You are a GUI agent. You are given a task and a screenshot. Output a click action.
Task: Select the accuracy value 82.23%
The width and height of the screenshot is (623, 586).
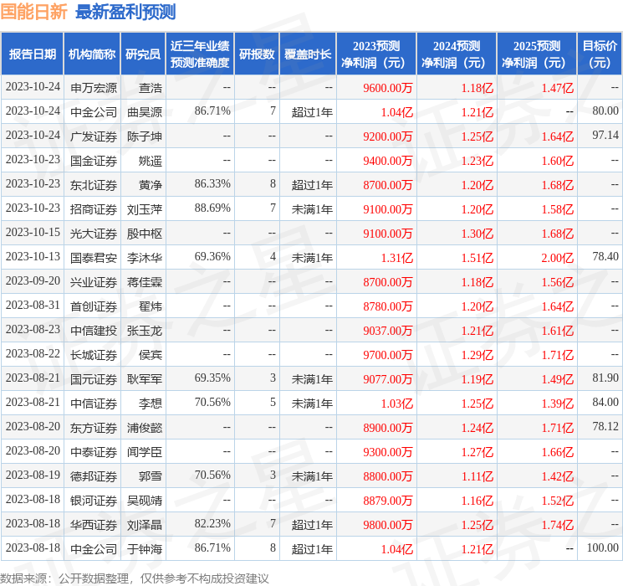click(212, 523)
